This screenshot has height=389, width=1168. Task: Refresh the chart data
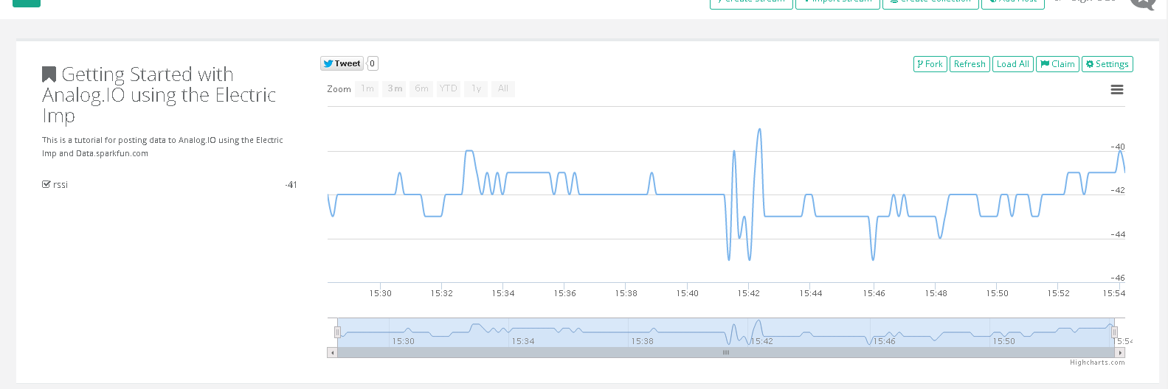(970, 64)
